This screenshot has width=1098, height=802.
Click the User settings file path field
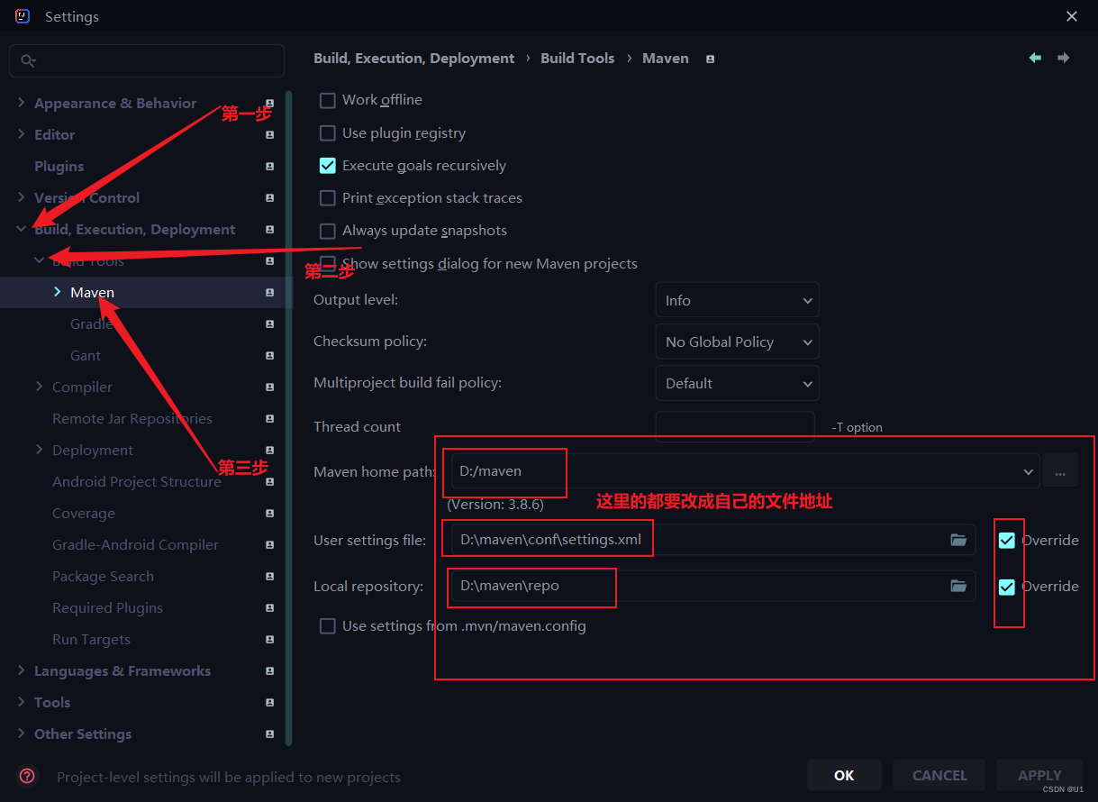point(712,540)
